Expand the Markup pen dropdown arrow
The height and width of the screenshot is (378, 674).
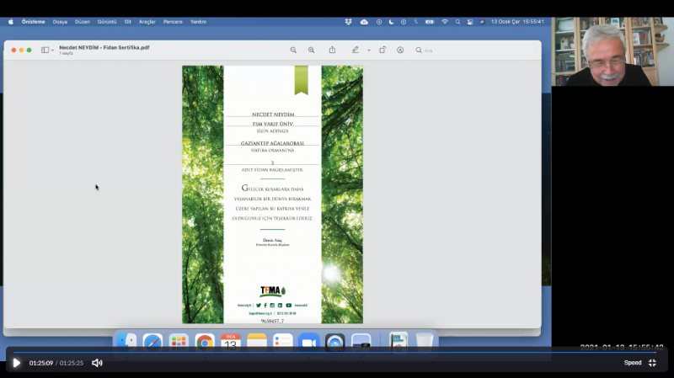pos(368,50)
